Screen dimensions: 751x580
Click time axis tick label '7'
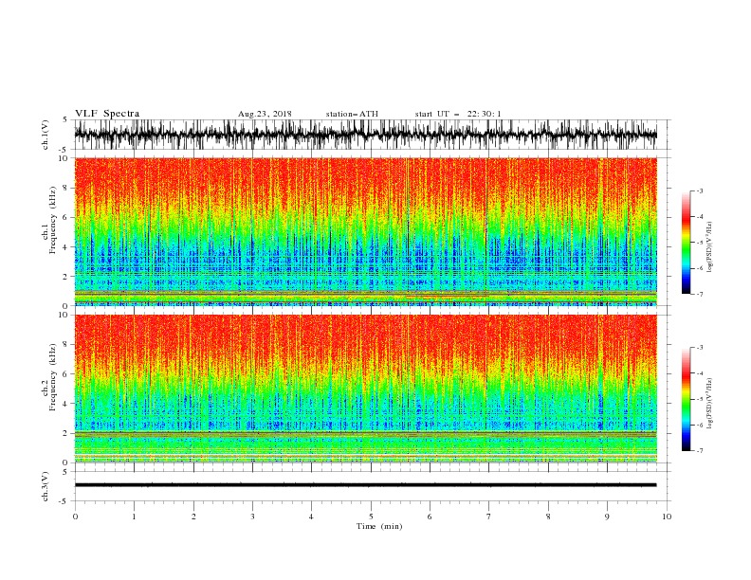click(x=489, y=517)
